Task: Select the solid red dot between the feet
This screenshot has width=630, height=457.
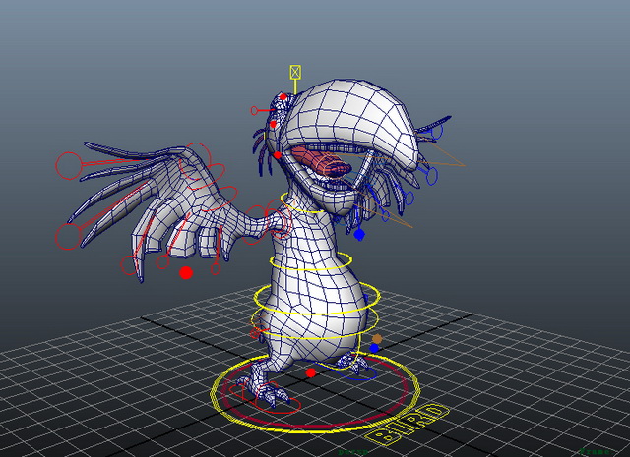Action: (311, 372)
